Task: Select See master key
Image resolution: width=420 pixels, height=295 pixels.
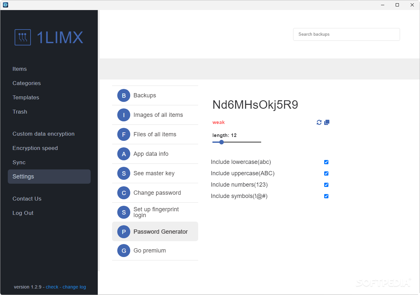Action: coord(155,173)
